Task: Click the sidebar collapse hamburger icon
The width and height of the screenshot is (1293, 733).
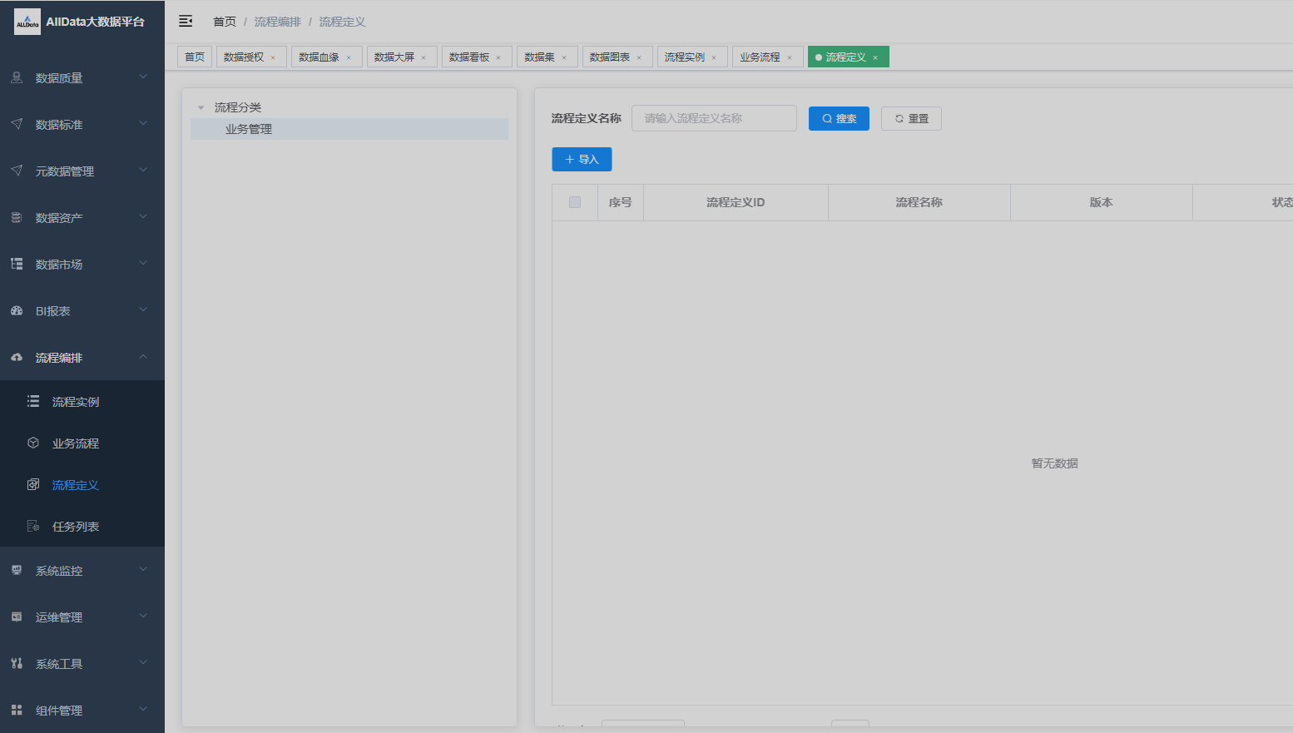Action: point(186,22)
